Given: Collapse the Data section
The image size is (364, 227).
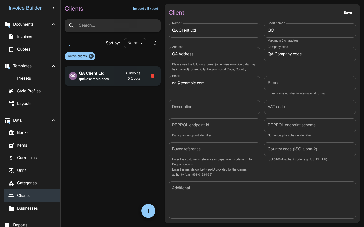Looking at the screenshot, I should tap(53, 120).
